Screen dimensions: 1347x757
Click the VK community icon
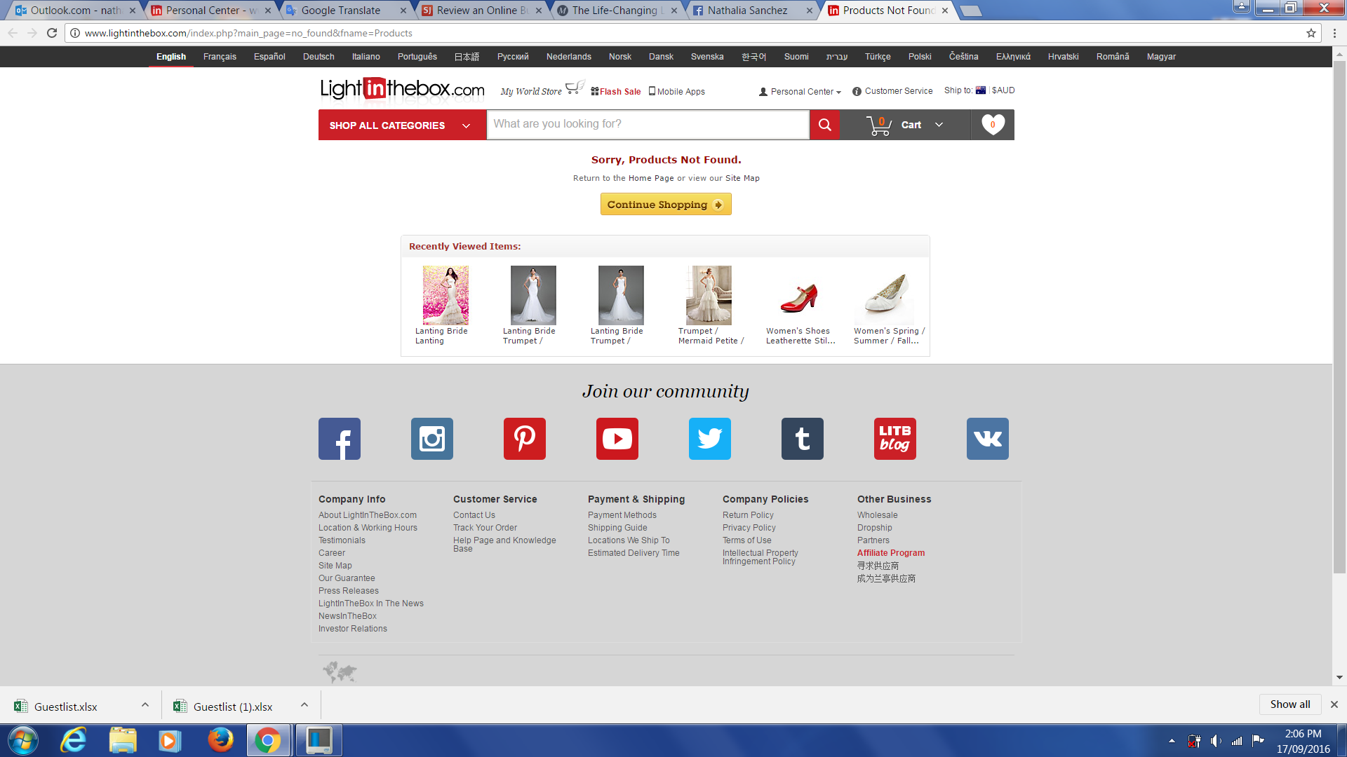click(x=988, y=439)
